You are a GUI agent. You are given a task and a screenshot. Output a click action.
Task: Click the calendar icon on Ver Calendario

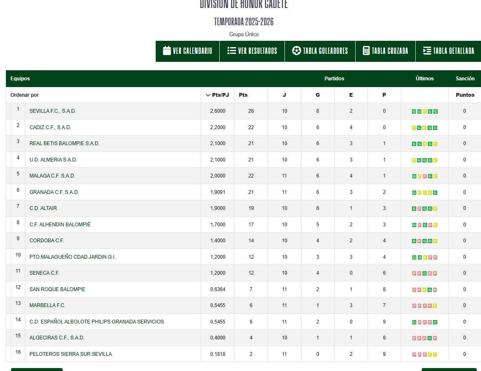167,50
